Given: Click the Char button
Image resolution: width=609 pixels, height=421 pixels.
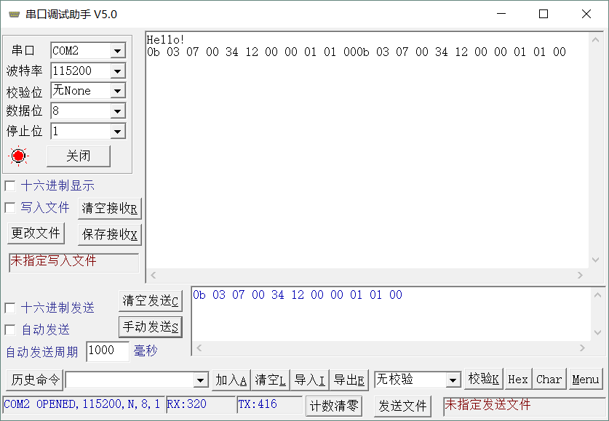Looking at the screenshot, I should click(x=549, y=379).
